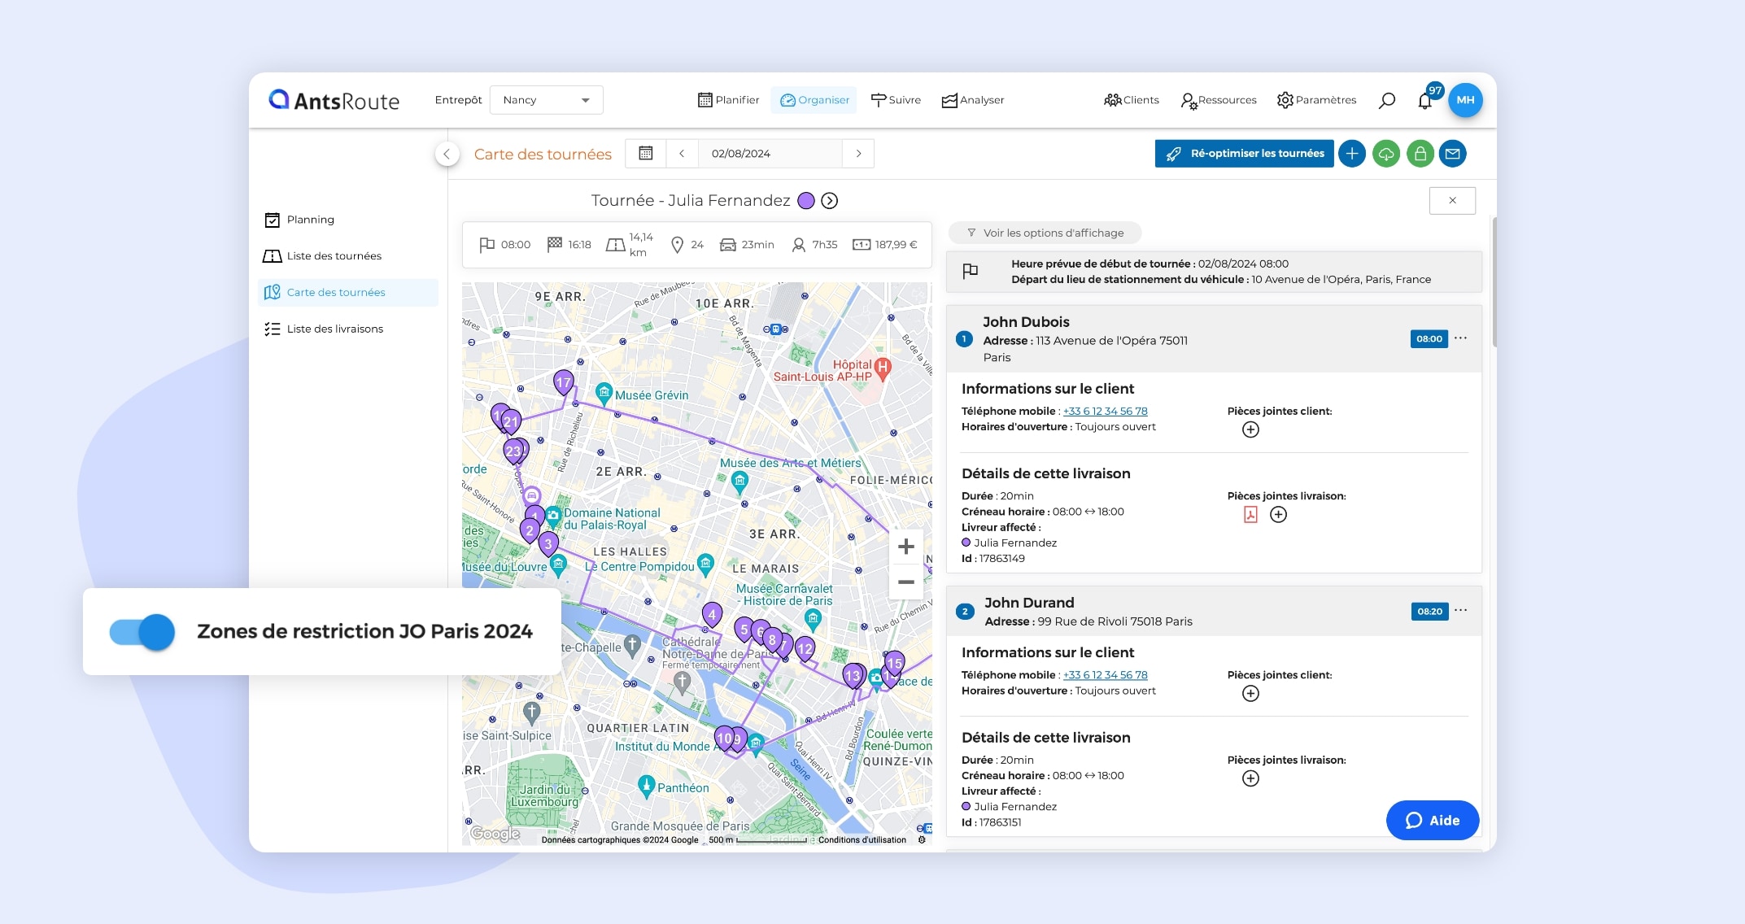
Task: Zoom in on the map
Action: point(905,547)
